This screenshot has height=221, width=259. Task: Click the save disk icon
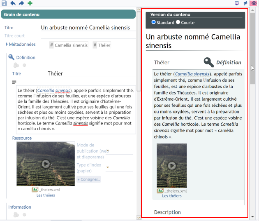tap(4, 3)
